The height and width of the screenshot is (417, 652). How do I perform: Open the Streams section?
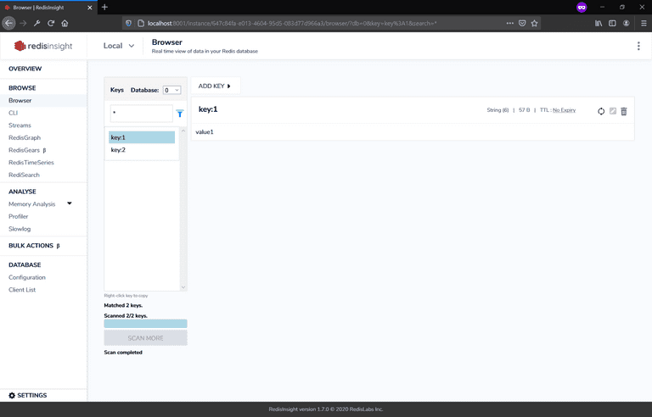point(20,125)
